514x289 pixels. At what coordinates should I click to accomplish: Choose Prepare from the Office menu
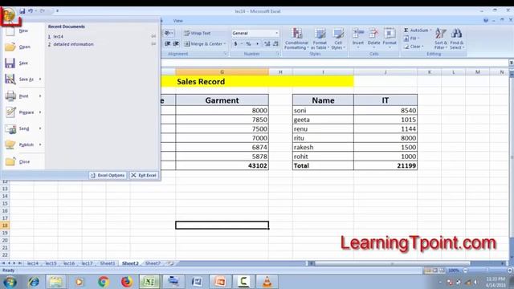coord(19,112)
